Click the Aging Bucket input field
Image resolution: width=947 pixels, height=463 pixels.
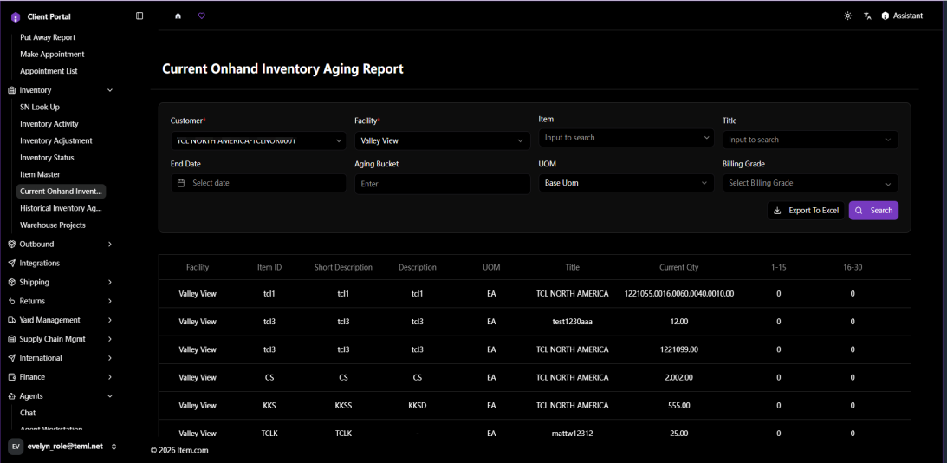click(442, 184)
